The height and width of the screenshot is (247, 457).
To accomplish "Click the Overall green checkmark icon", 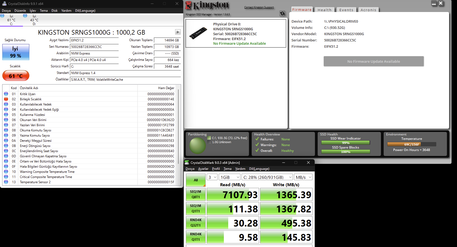I will pyautogui.click(x=257, y=150).
